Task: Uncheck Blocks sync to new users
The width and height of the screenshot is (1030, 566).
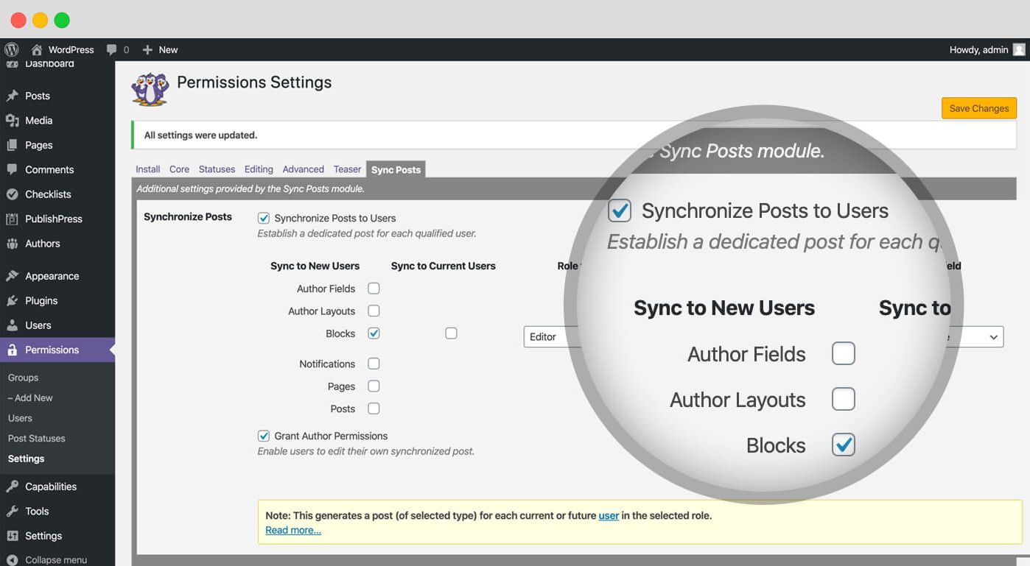Action: [374, 333]
